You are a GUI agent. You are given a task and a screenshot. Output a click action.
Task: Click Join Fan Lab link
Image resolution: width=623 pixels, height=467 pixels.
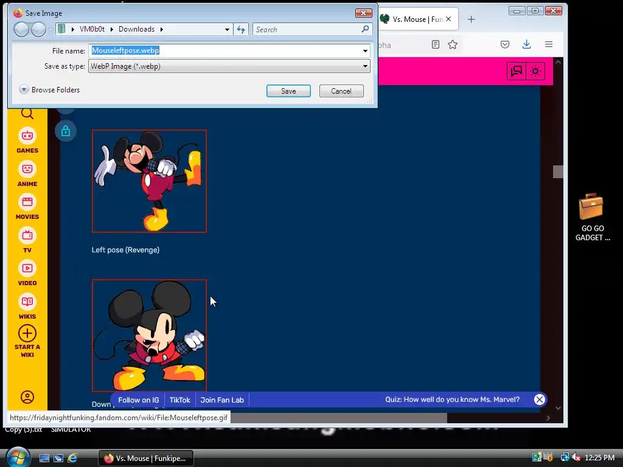point(222,400)
